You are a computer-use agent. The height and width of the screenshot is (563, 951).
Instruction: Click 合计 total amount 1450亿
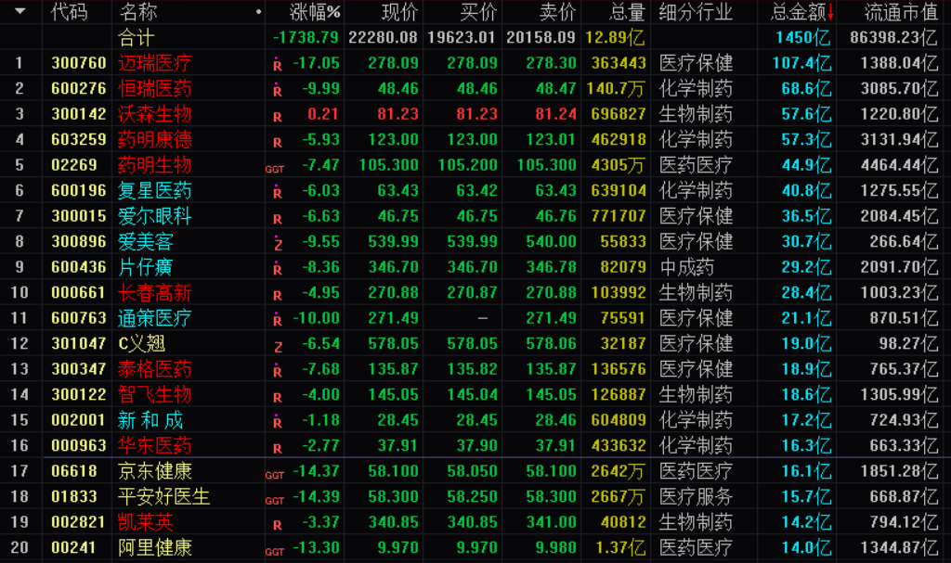(803, 38)
